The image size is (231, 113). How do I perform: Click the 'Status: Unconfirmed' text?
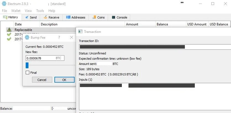tap(92, 53)
